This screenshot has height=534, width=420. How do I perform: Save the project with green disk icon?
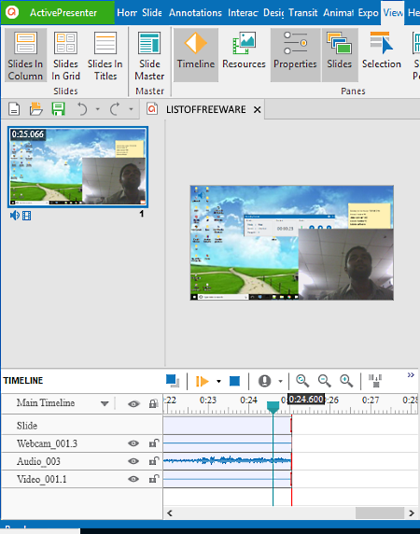coord(58,109)
